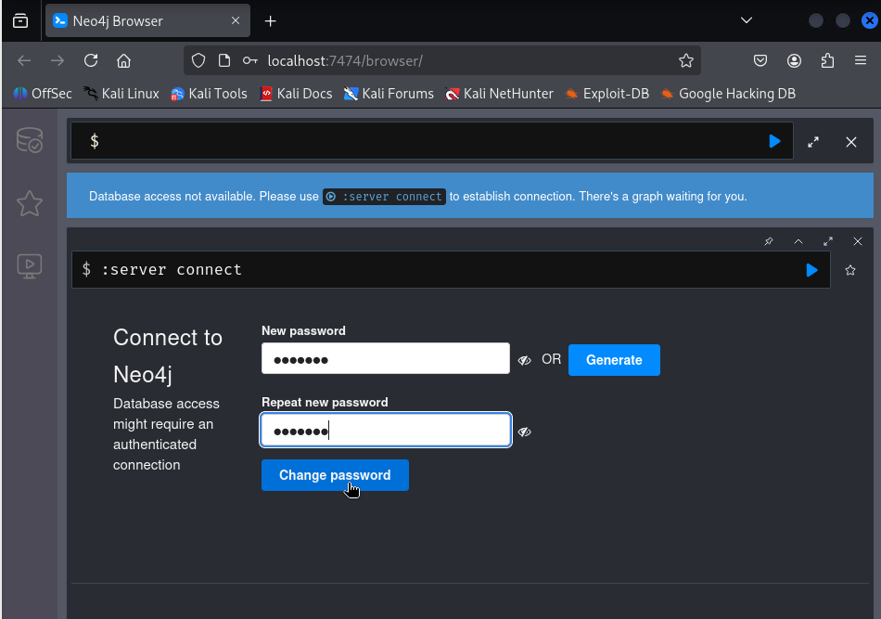Click the :server connect frame command text

coord(172,270)
